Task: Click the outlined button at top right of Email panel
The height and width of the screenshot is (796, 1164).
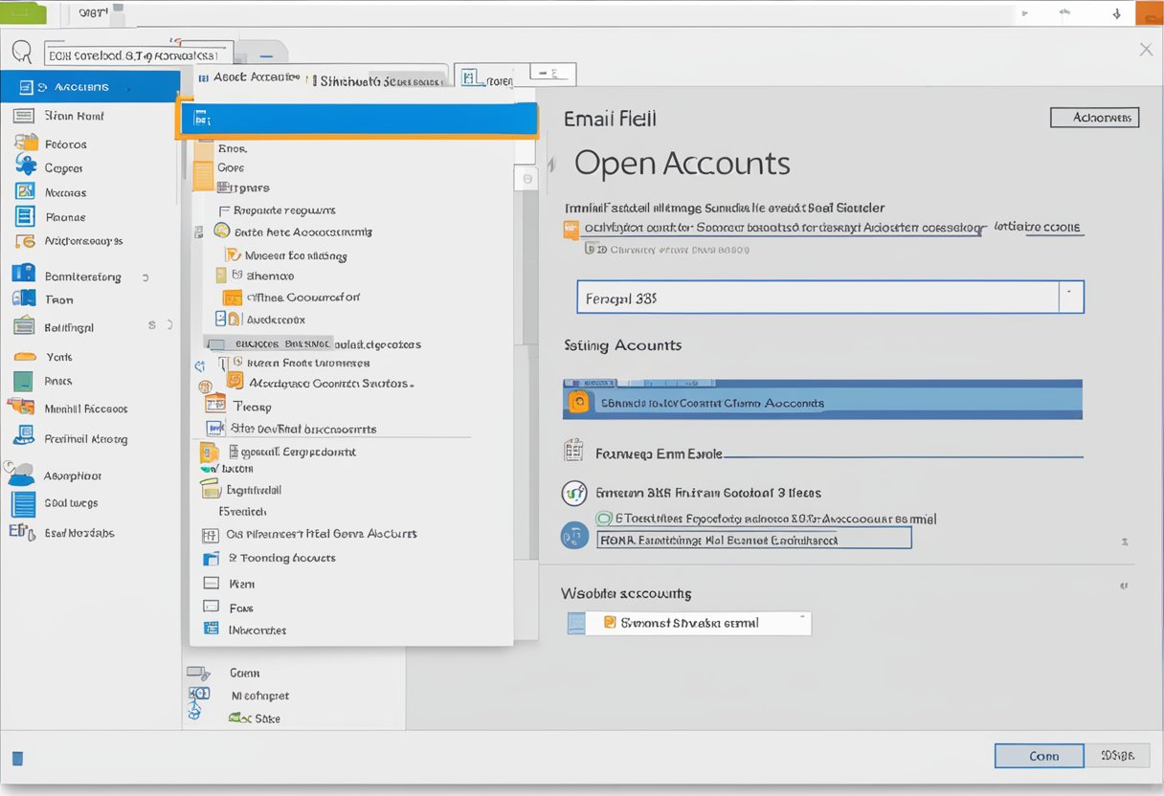Action: (1094, 118)
